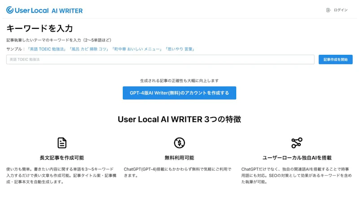Click the サンプル： label
The image size is (359, 197).
tap(16, 49)
